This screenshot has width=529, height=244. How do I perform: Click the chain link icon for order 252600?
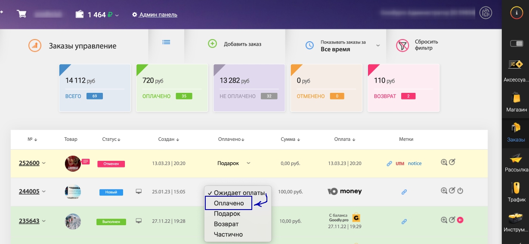point(389,164)
